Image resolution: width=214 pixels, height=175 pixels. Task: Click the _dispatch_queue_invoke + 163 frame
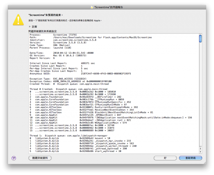coord(82,143)
